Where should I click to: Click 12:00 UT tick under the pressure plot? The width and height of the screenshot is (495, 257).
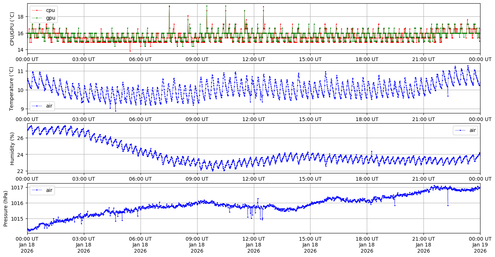click(x=253, y=239)
